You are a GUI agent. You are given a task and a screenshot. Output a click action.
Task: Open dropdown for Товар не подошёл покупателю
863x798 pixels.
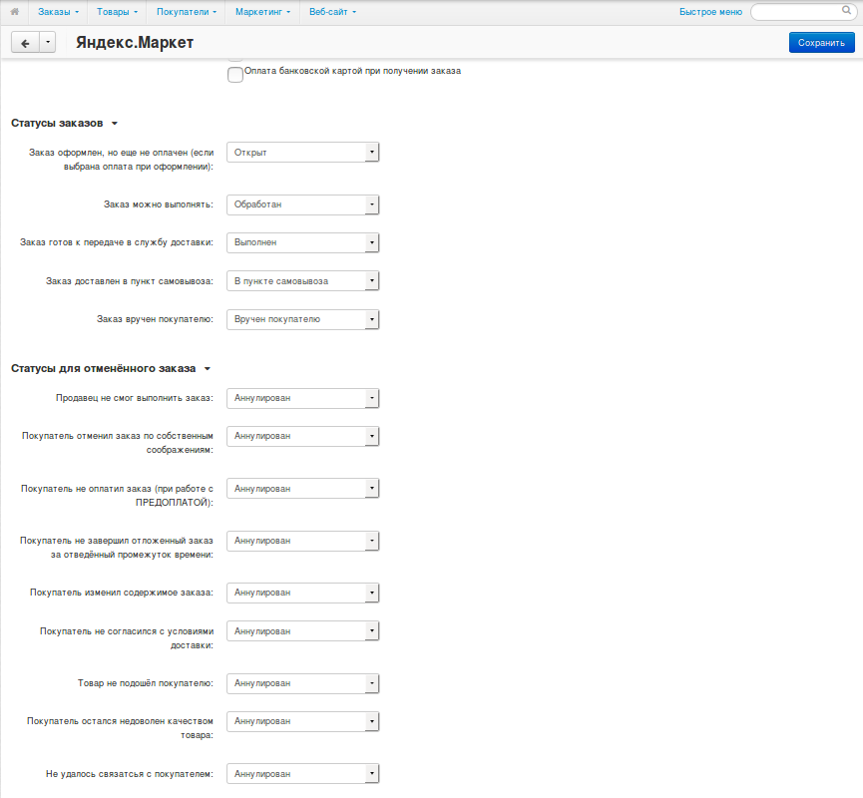pos(303,683)
